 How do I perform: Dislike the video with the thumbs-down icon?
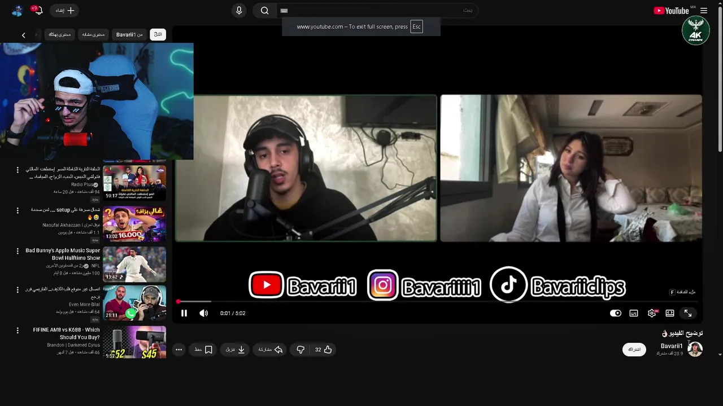300,350
